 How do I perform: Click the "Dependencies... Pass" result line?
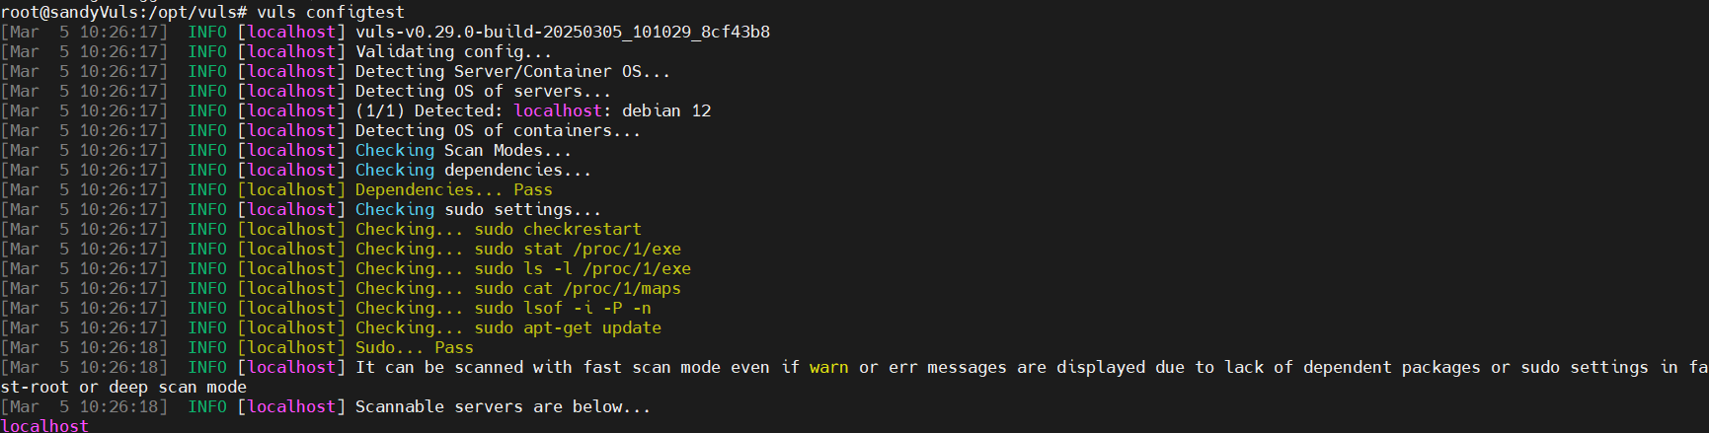(x=453, y=189)
